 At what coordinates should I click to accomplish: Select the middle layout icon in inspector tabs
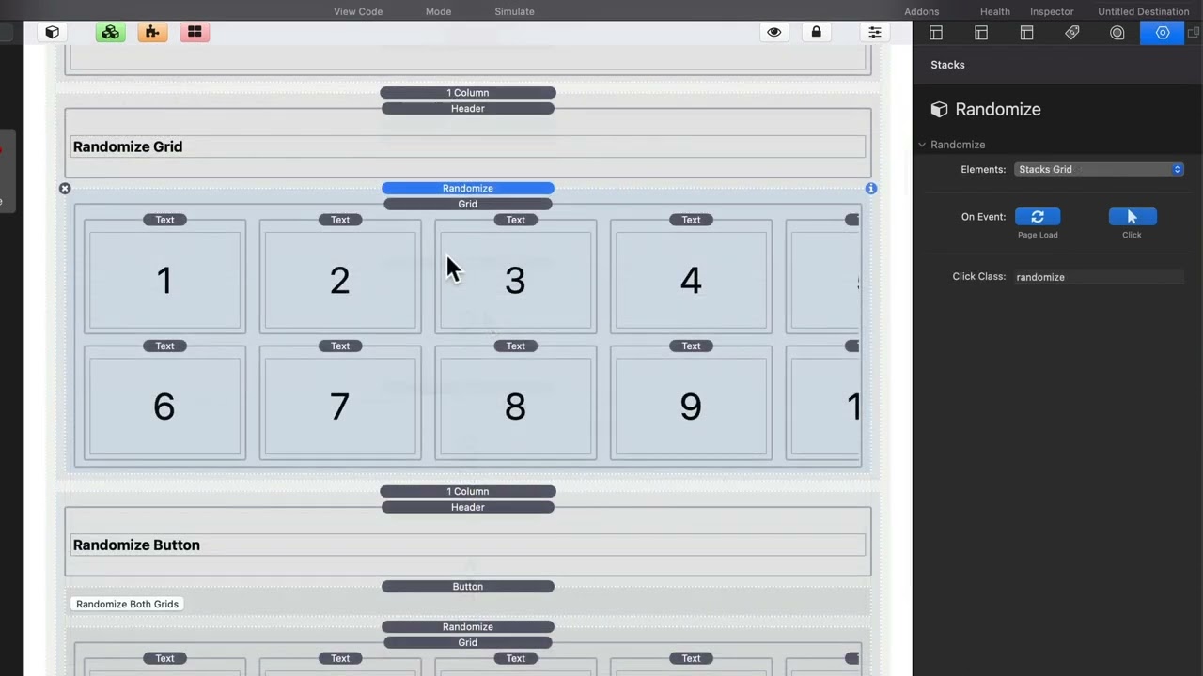tap(981, 33)
